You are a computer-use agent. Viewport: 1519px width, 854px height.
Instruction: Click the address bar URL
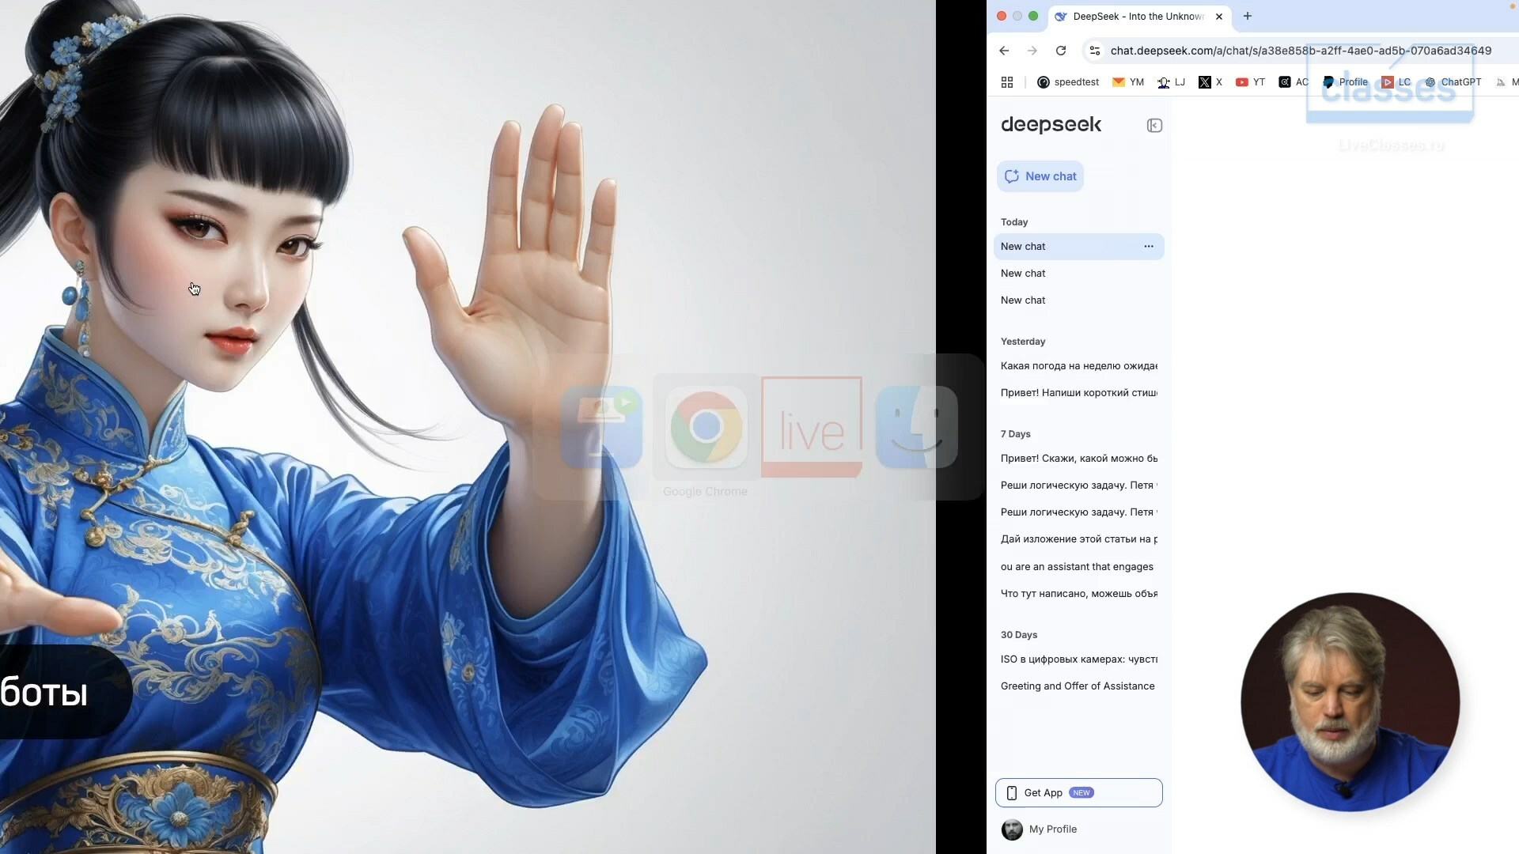click(1301, 51)
